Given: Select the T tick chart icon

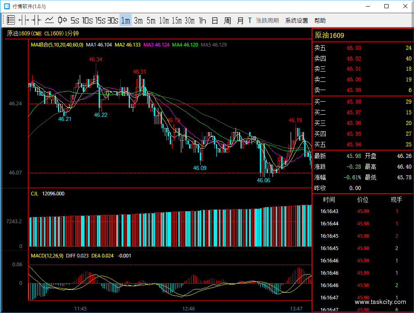Looking at the screenshot, I should click(250, 21).
